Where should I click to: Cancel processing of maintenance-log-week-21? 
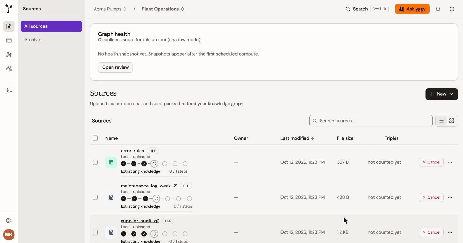click(x=431, y=197)
